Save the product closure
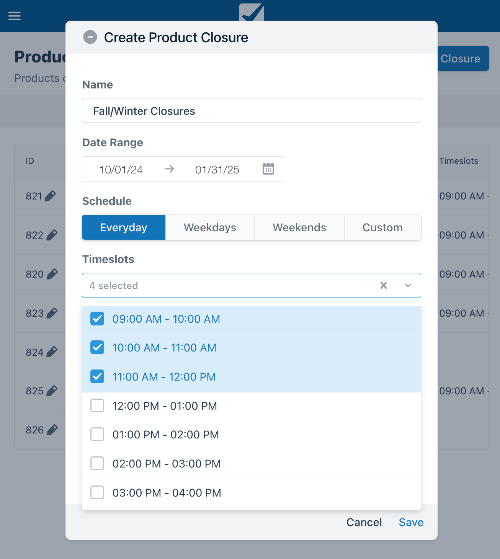This screenshot has width=500, height=559. [x=411, y=522]
